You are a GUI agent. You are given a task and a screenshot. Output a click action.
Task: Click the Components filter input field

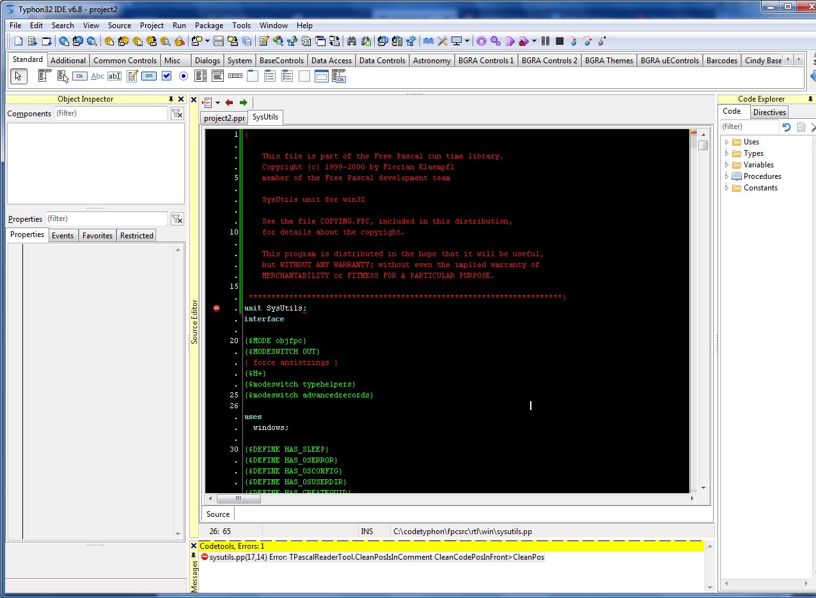pos(110,113)
